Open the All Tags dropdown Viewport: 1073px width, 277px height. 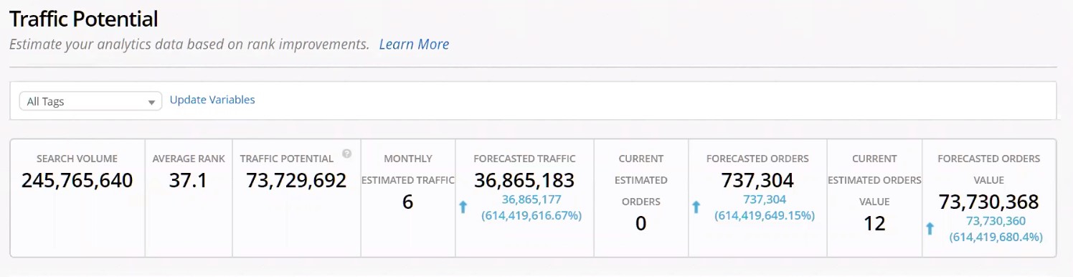coord(90,101)
